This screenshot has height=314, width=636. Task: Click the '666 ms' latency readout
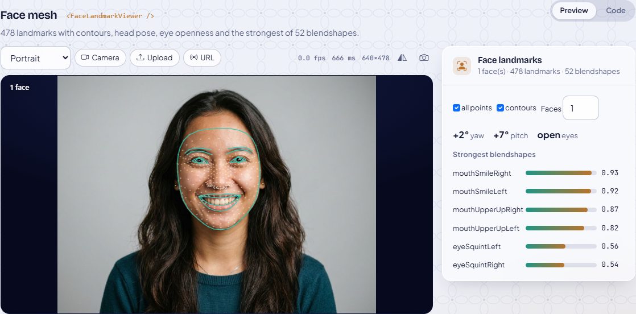tap(343, 58)
